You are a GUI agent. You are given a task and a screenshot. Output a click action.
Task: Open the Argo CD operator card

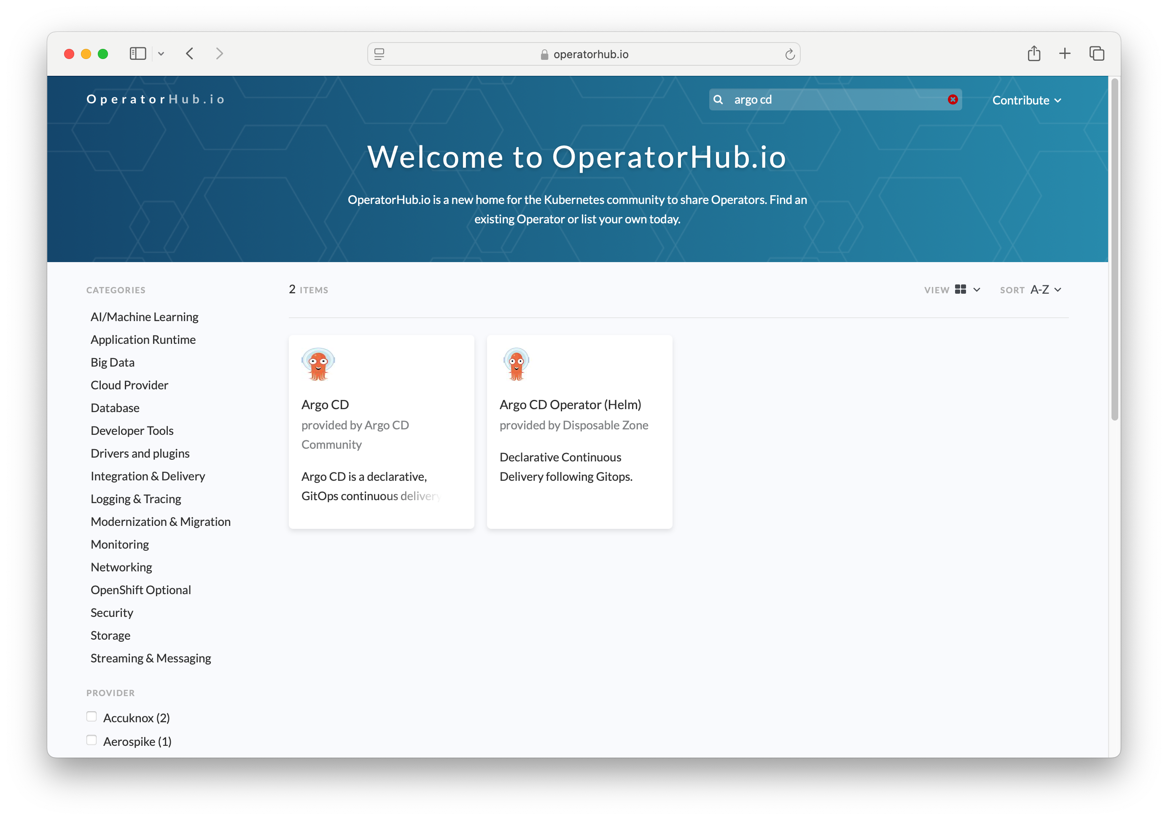click(x=382, y=431)
